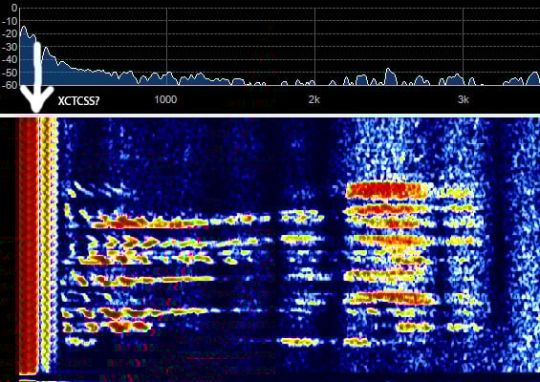This screenshot has height=382, width=540.
Task: Click the 2k frequency axis label
Action: click(x=314, y=99)
